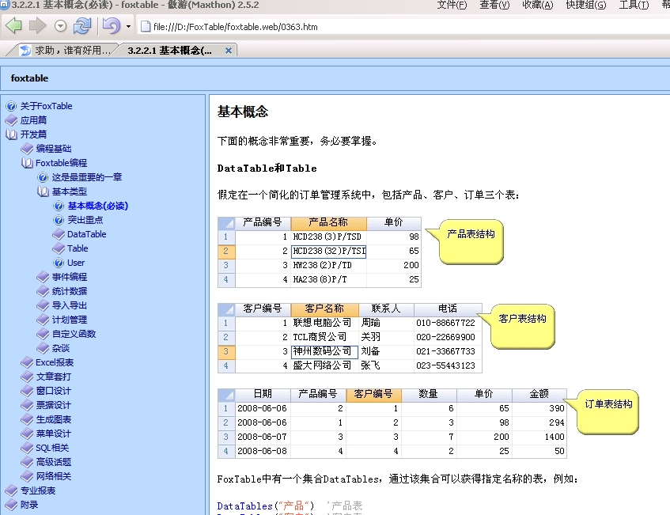Open 关于FoxTable help topic

tap(46, 106)
